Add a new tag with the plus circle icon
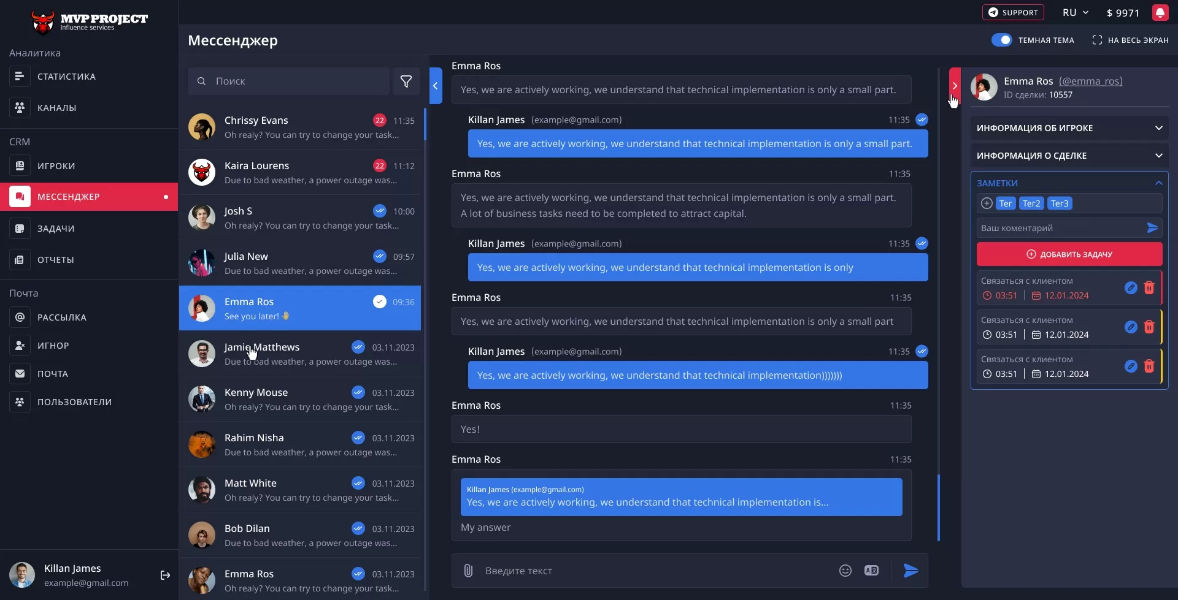 tap(987, 203)
